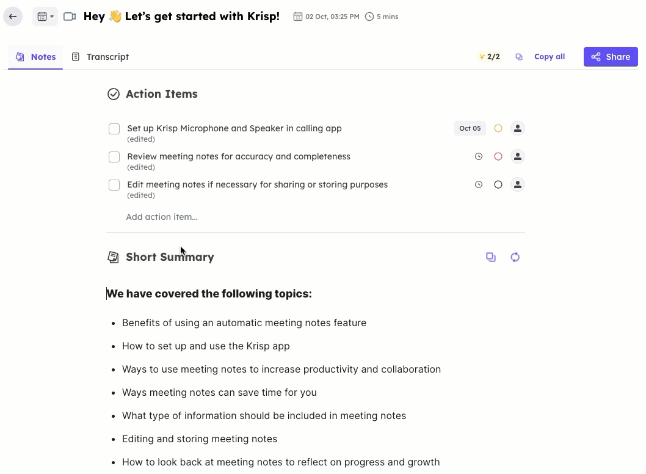Click bullet How to set up Krisp app
Image resolution: width=646 pixels, height=474 pixels.
(x=206, y=346)
